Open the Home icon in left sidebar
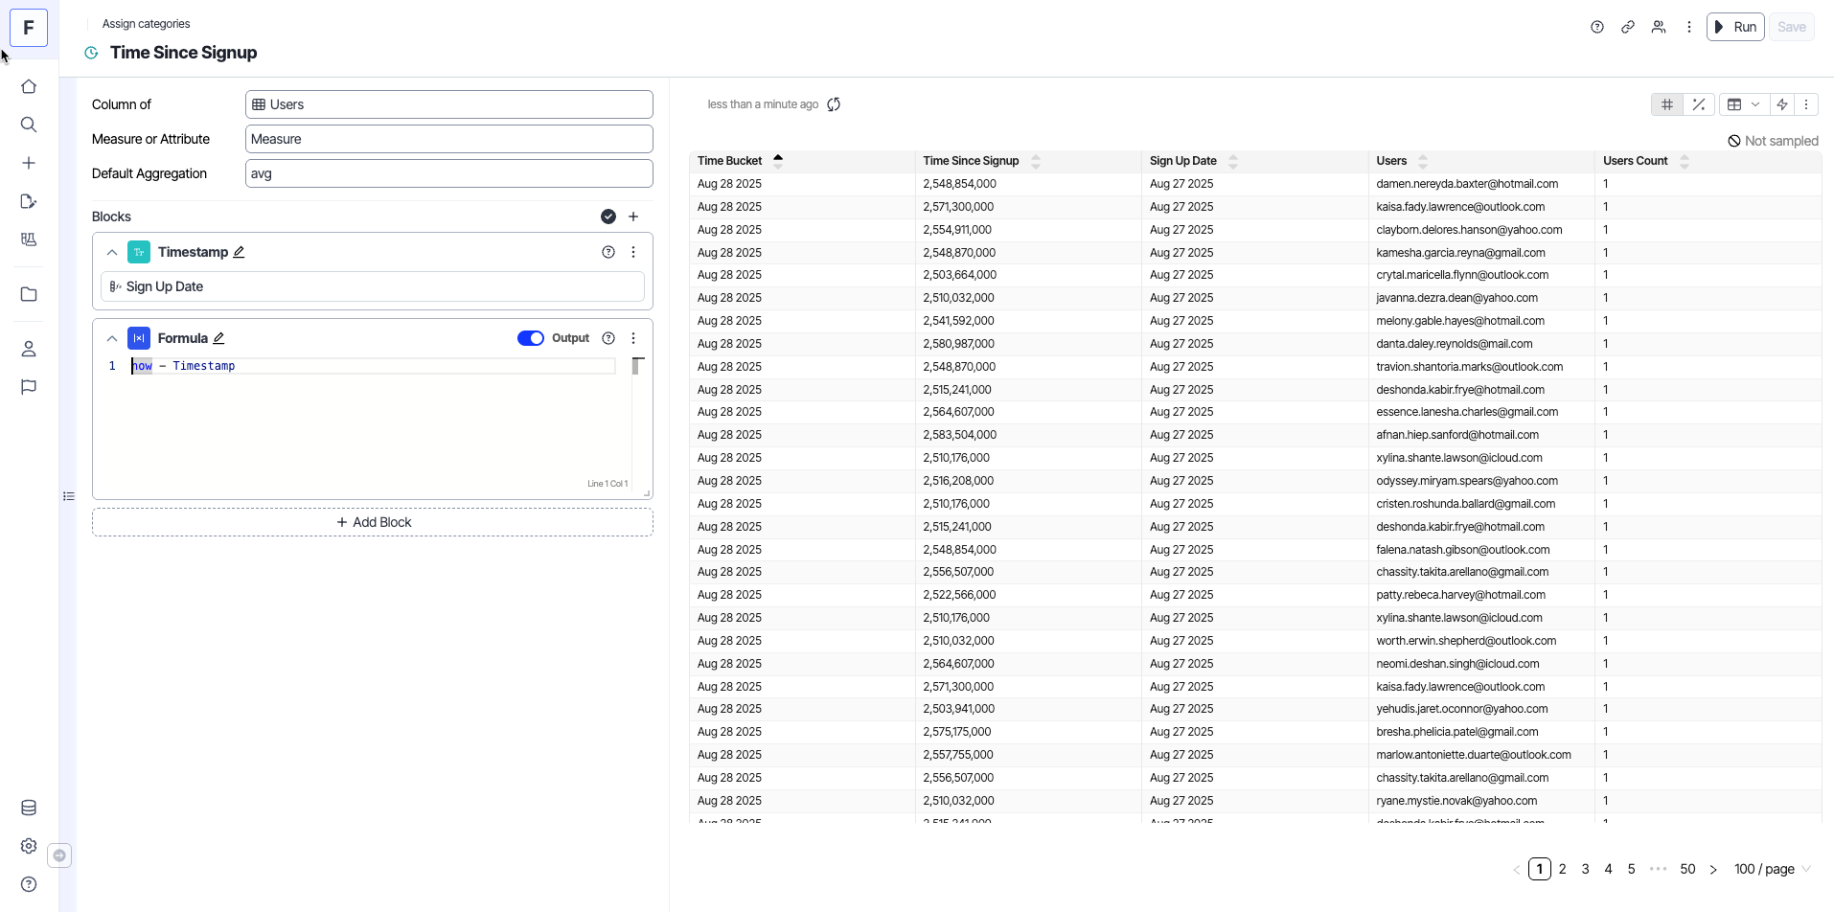This screenshot has height=912, width=1834. click(29, 86)
